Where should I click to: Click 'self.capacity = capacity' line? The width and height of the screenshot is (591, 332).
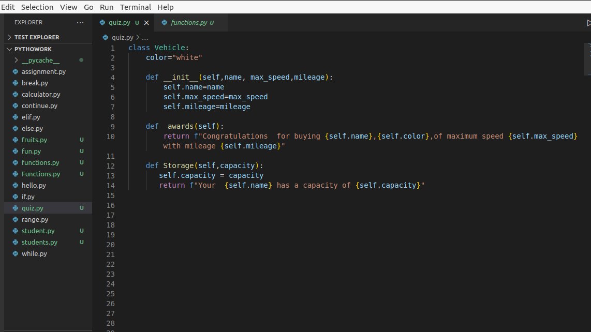click(211, 175)
